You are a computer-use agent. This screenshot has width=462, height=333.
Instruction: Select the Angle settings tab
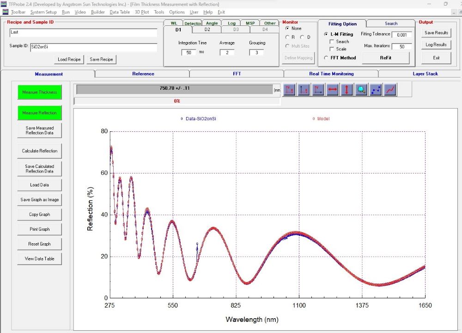pyautogui.click(x=212, y=23)
